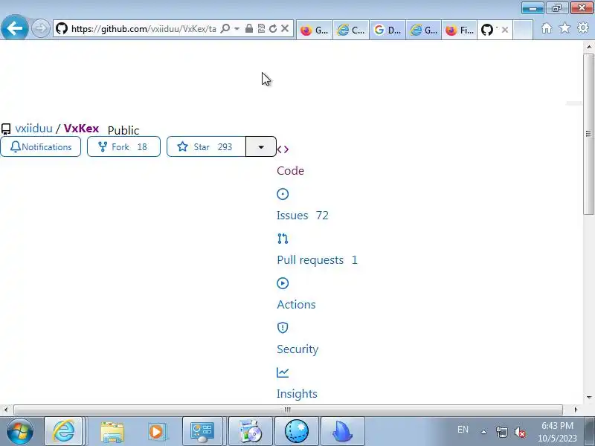The width and height of the screenshot is (595, 446).
Task: Open the Pull requests 1 link
Action: (318, 260)
